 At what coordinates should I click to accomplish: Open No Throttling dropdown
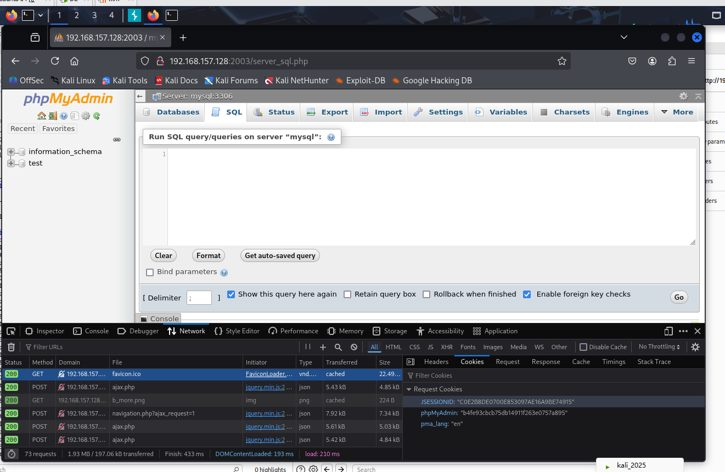pyautogui.click(x=659, y=347)
